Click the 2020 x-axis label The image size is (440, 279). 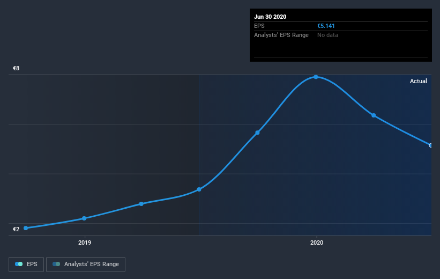(x=317, y=243)
